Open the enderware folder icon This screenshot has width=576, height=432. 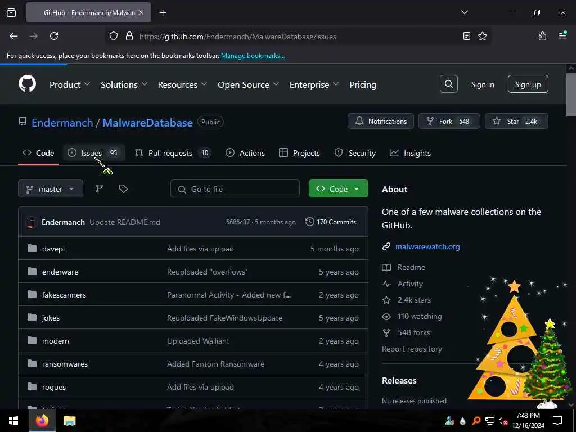tap(32, 272)
